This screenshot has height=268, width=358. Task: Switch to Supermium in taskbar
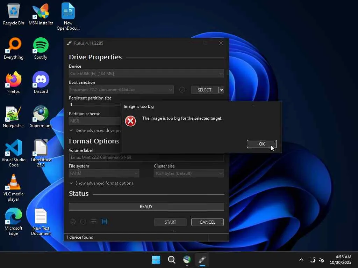tap(187, 260)
